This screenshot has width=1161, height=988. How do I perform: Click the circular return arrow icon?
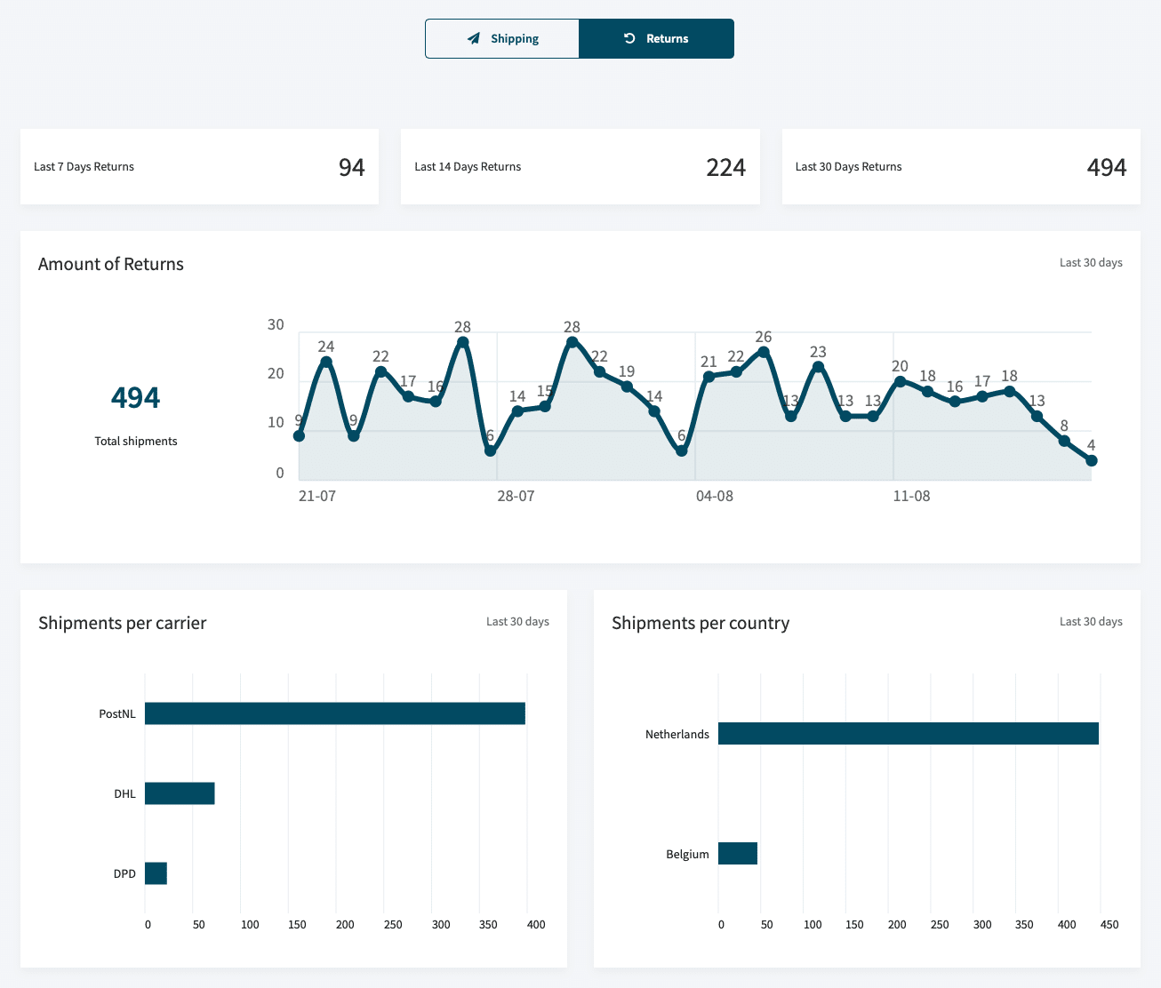631,38
